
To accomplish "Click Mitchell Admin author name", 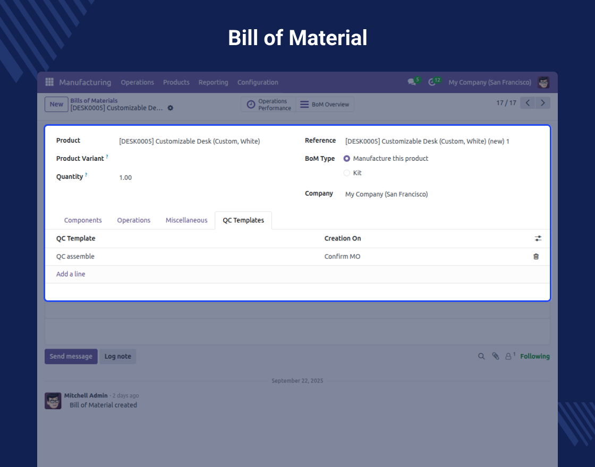I will tap(86, 395).
